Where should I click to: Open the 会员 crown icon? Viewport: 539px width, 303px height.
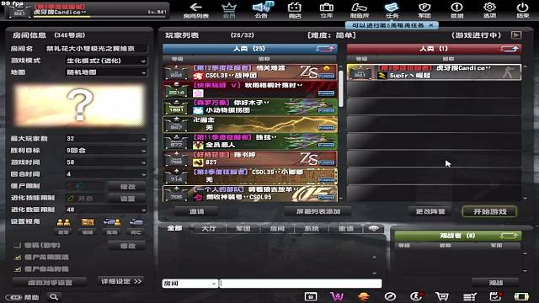(x=229, y=10)
